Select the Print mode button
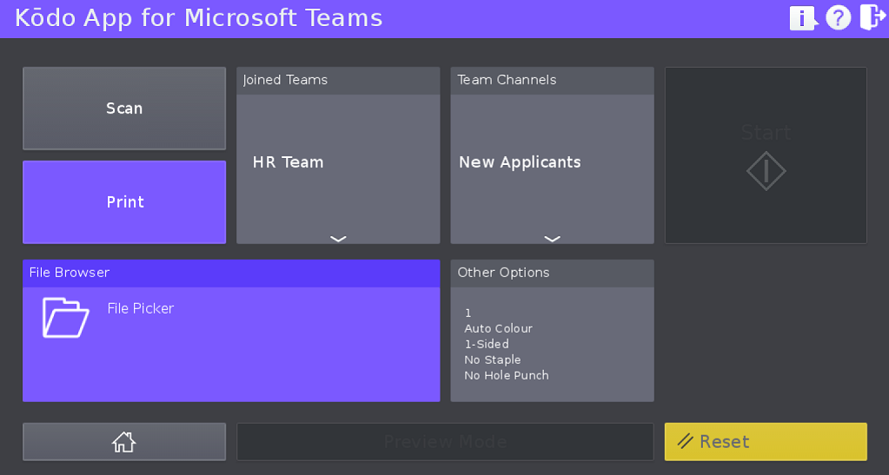Screen dimensions: 889x475 pyautogui.click(x=124, y=202)
